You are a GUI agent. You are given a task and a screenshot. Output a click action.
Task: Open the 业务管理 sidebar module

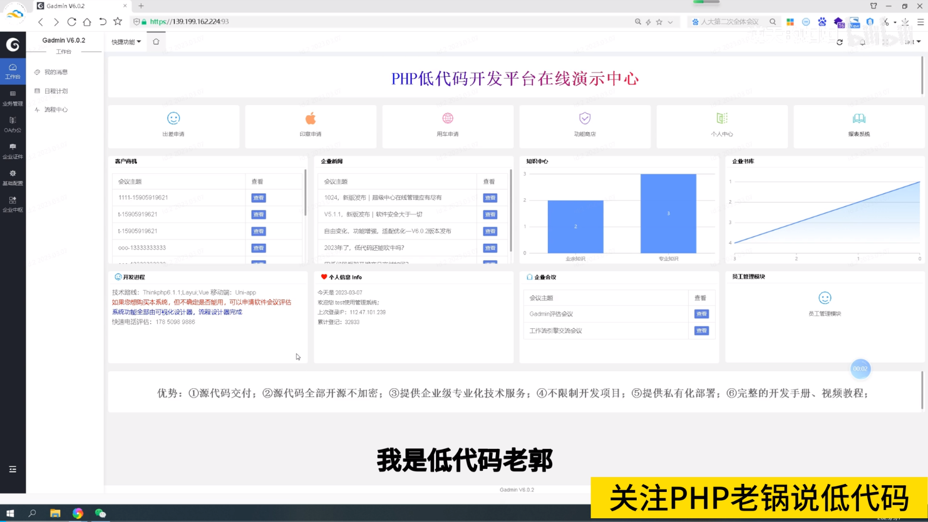[x=13, y=98]
